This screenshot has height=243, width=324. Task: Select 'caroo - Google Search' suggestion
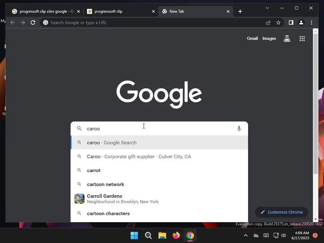(x=159, y=143)
